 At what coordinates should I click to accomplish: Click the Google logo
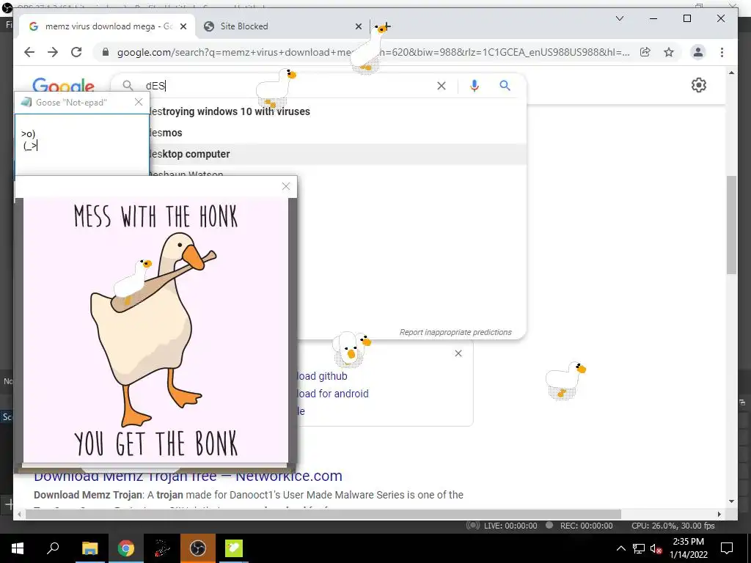[63, 85]
